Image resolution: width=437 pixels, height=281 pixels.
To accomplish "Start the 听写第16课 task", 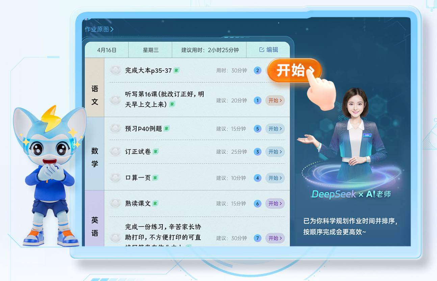I will click(275, 100).
